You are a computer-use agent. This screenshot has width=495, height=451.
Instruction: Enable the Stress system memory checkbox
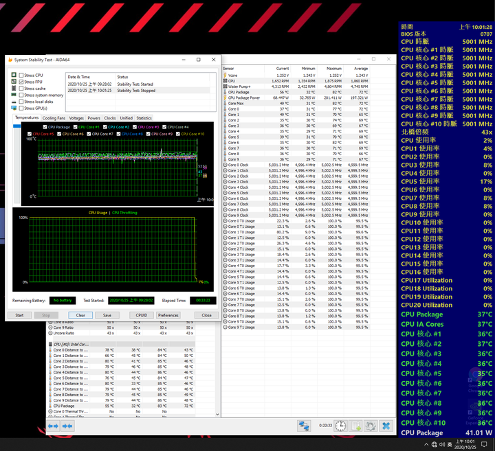pyautogui.click(x=21, y=95)
